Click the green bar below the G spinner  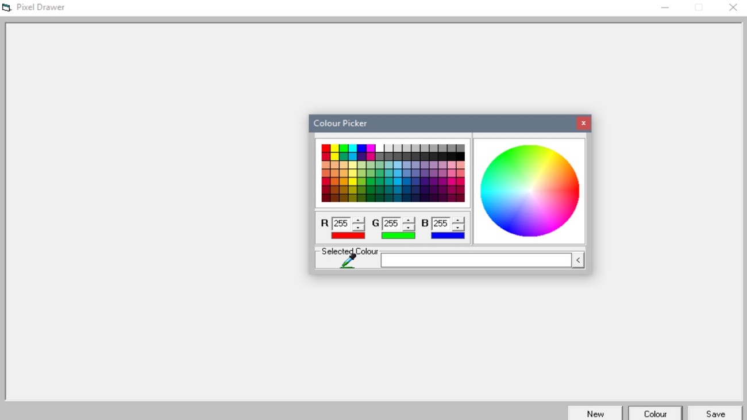coord(398,234)
